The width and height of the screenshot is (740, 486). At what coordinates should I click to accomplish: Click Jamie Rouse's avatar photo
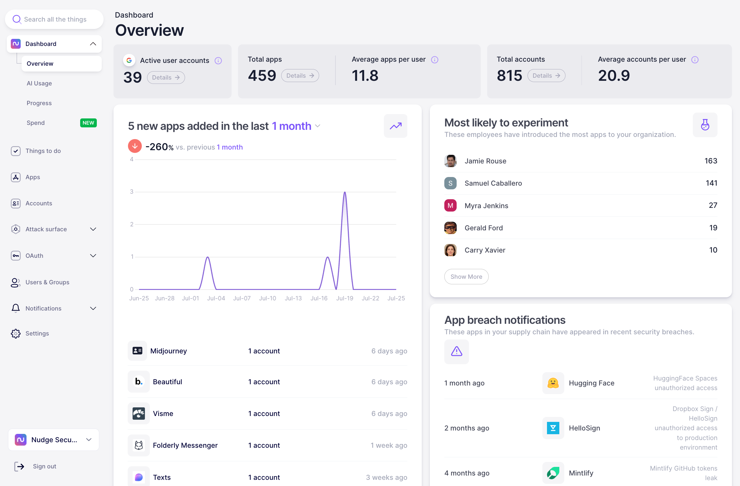pos(450,161)
